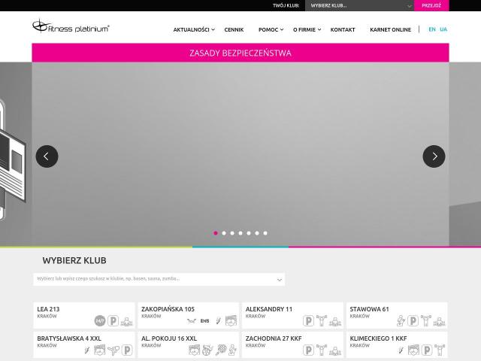Select the second carousel dot

(x=224, y=233)
